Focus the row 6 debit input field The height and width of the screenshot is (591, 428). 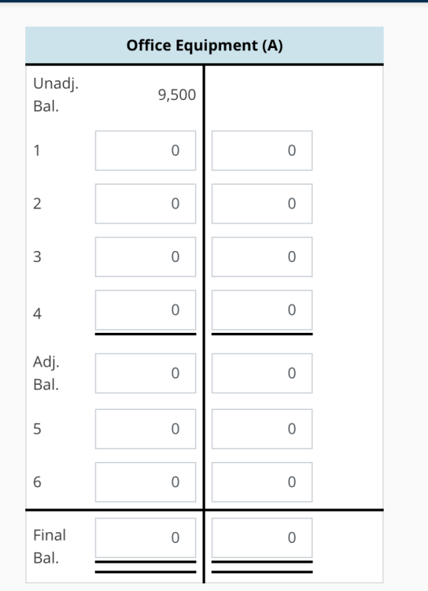point(145,482)
